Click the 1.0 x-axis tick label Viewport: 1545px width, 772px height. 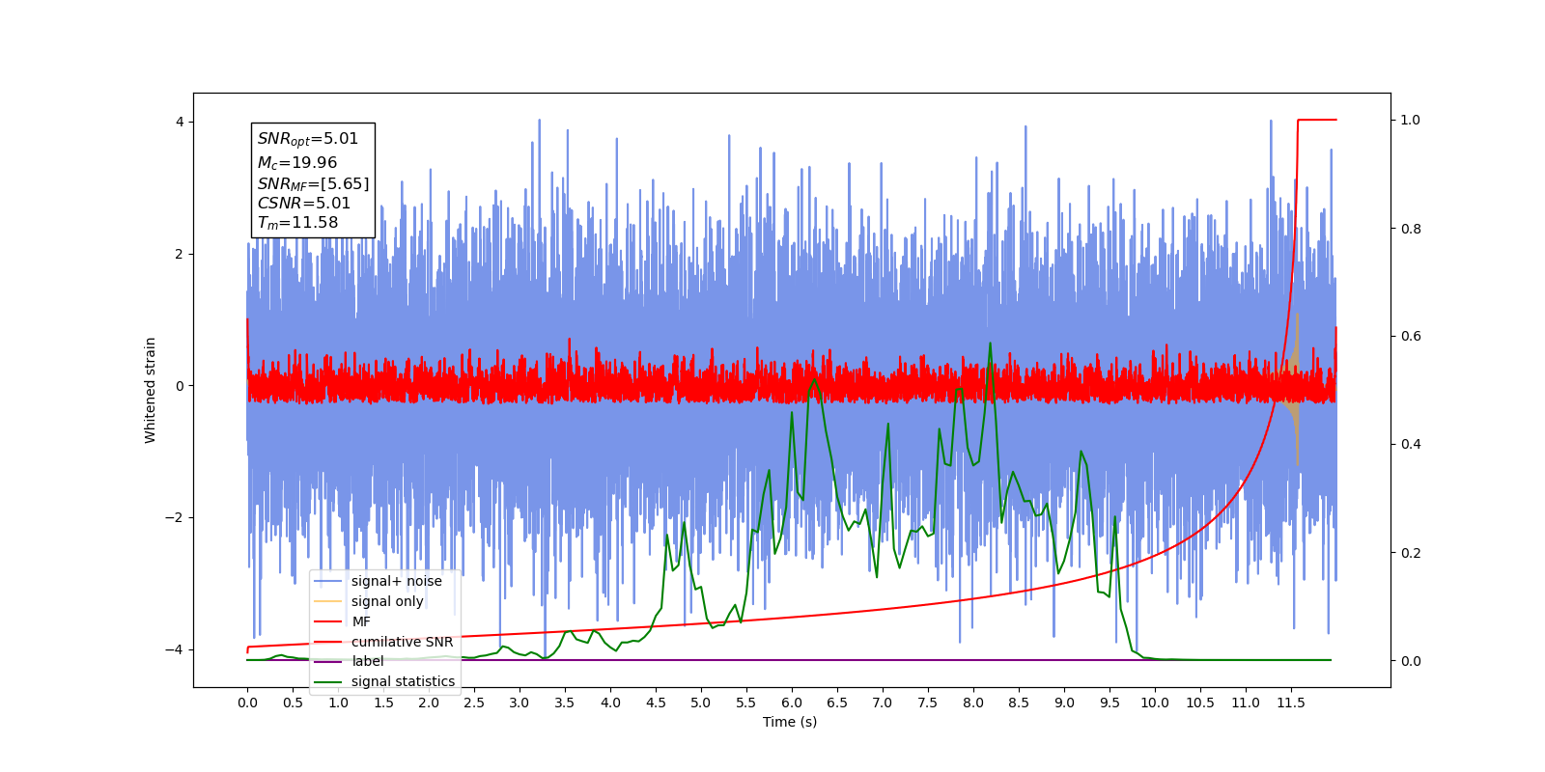[338, 703]
